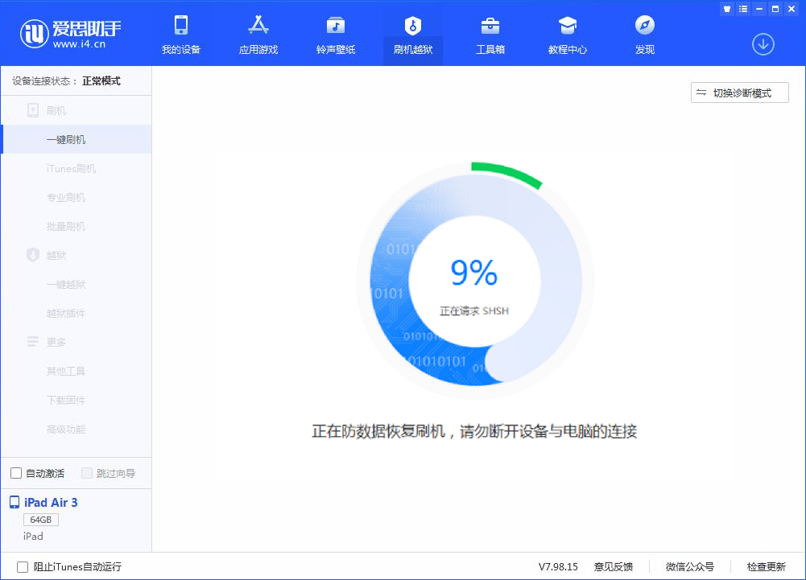Select 一键刷机 in the sidebar
This screenshot has width=806, height=580.
[66, 139]
